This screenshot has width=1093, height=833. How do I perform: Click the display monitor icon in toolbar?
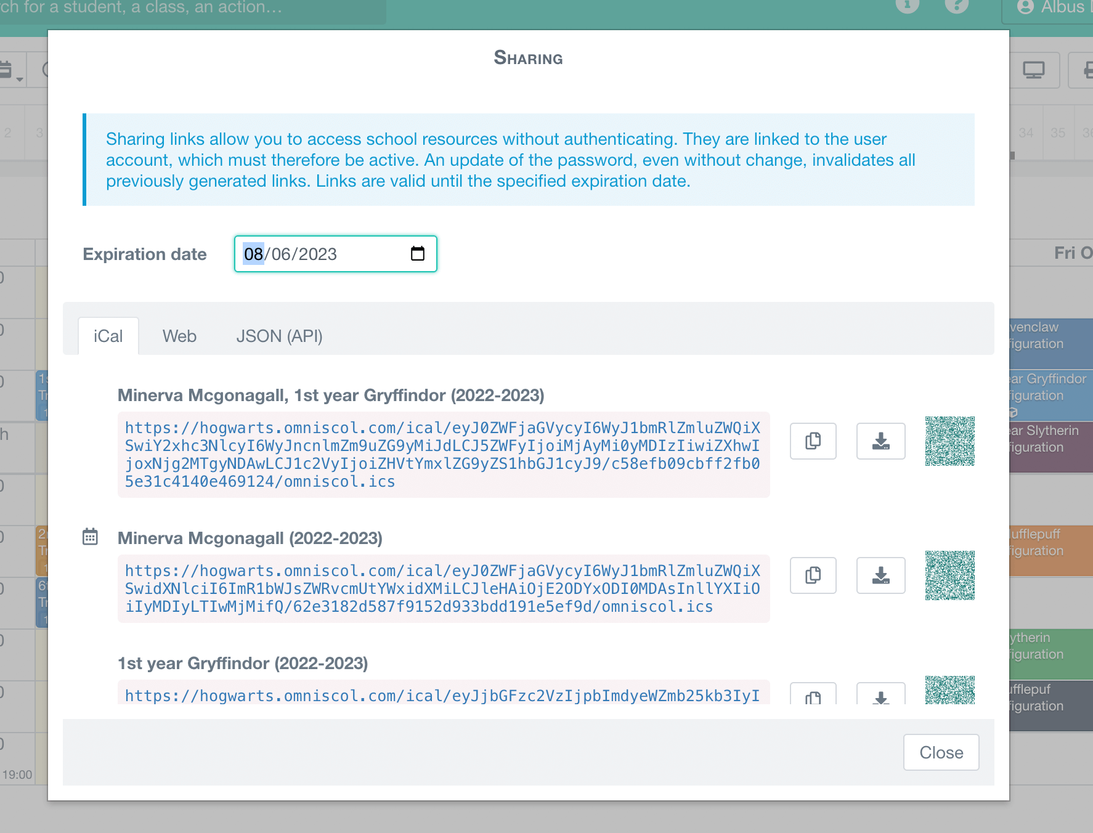1034,70
